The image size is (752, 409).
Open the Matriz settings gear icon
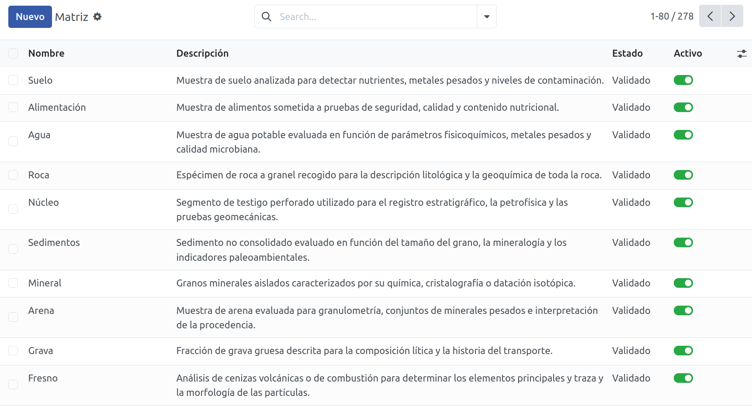click(97, 17)
